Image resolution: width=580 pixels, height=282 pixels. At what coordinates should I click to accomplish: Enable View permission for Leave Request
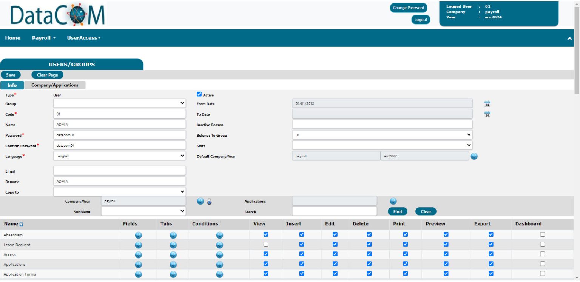pos(266,244)
